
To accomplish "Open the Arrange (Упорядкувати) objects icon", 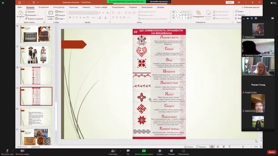I will tap(198, 13).
